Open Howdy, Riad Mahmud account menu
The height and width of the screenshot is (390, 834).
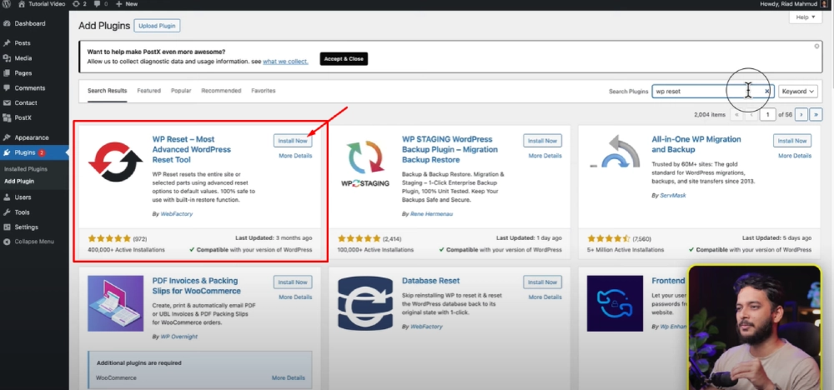pyautogui.click(x=795, y=3)
